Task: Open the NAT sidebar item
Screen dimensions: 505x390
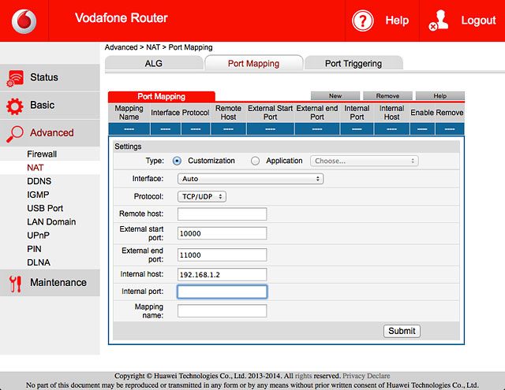Action: point(35,168)
